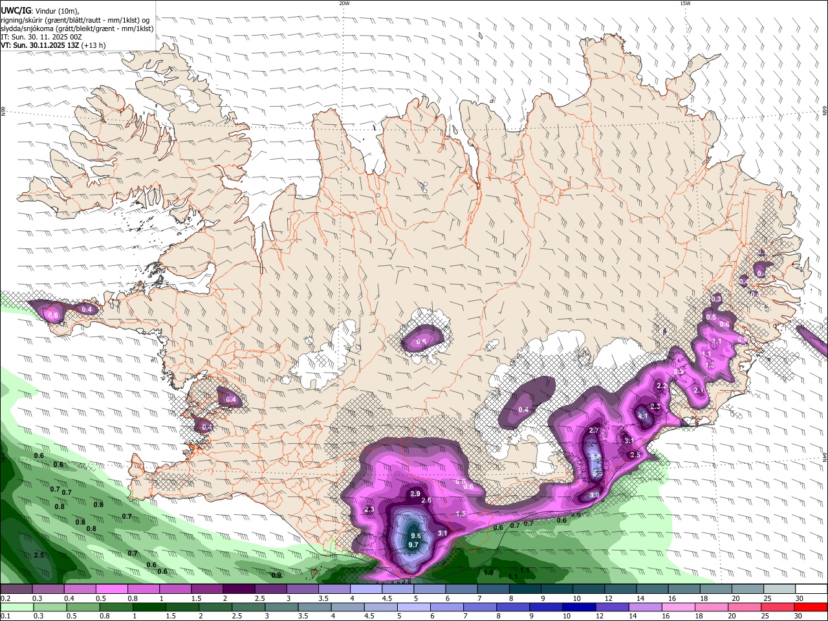Pick the pale blue snow swatch between 4 and 4.5

365,589
